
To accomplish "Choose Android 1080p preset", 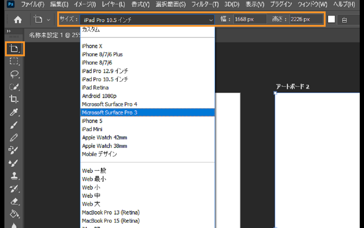I will click(x=147, y=96).
